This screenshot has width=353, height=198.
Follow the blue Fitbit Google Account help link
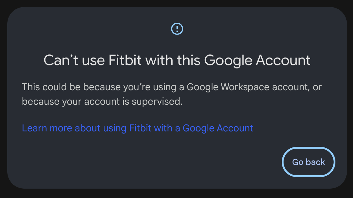coord(137,128)
